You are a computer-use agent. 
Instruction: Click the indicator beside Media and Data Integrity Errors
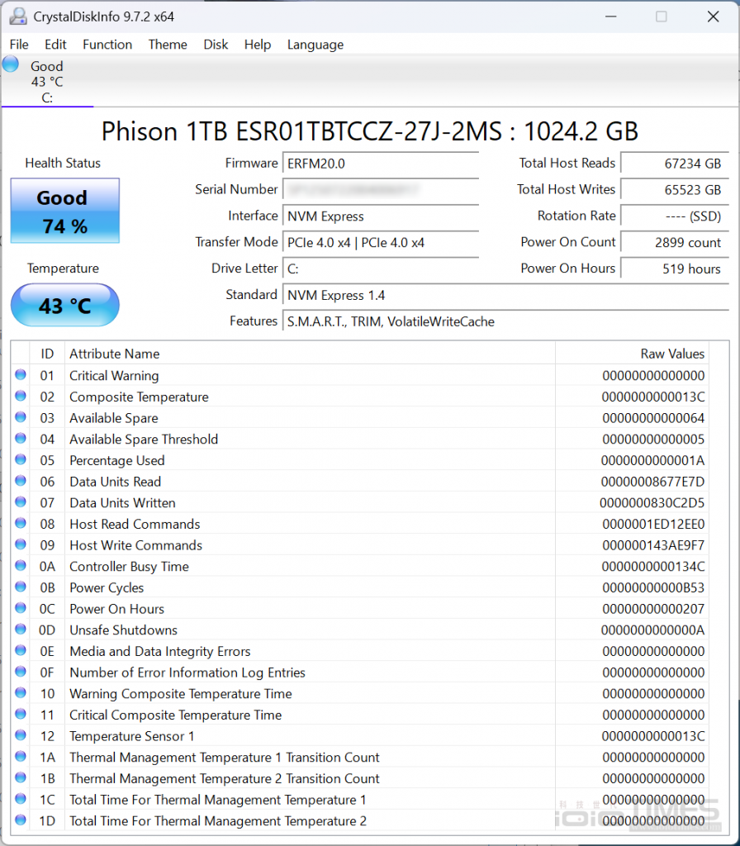(x=19, y=651)
